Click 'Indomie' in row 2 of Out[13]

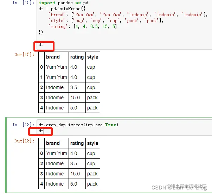tap(55, 163)
